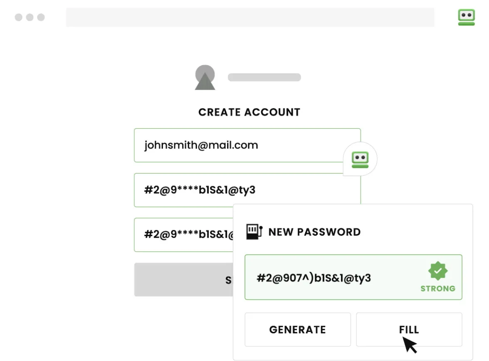Click the RoboForm bubble icon beside email field
Image resolution: width=489 pixels, height=361 pixels.
point(360,159)
